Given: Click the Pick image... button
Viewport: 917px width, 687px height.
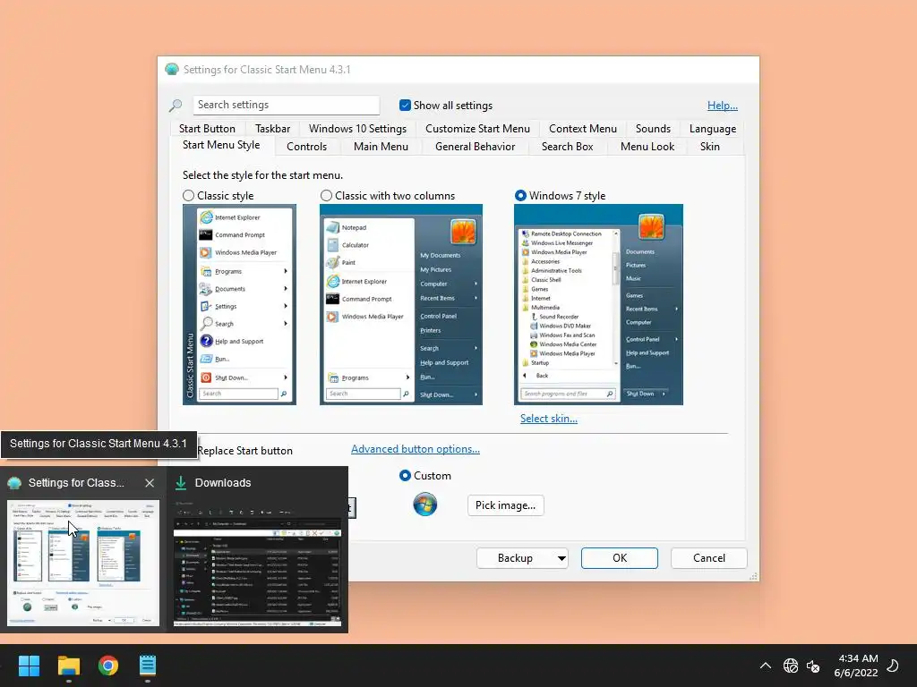Looking at the screenshot, I should coord(505,505).
